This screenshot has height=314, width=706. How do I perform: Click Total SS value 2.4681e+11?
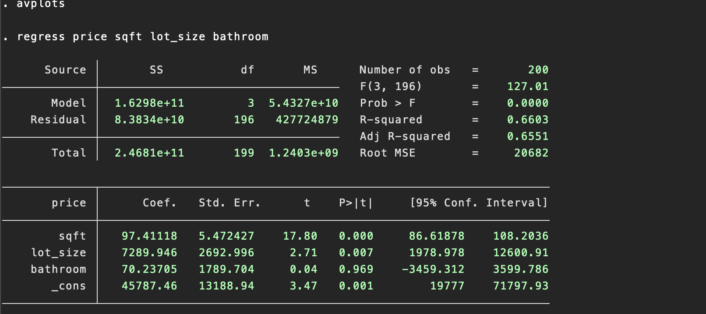(149, 153)
